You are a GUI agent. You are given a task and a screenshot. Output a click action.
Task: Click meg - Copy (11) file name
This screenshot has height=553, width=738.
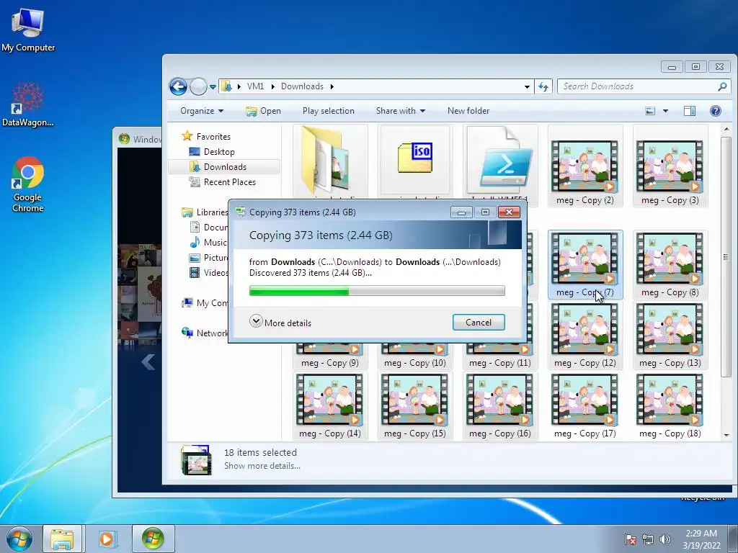point(500,363)
